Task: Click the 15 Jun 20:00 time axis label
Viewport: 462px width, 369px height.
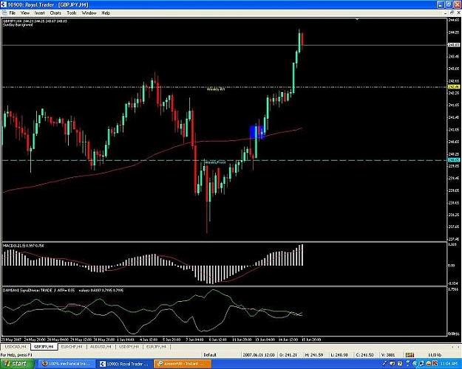Action: tap(311, 339)
